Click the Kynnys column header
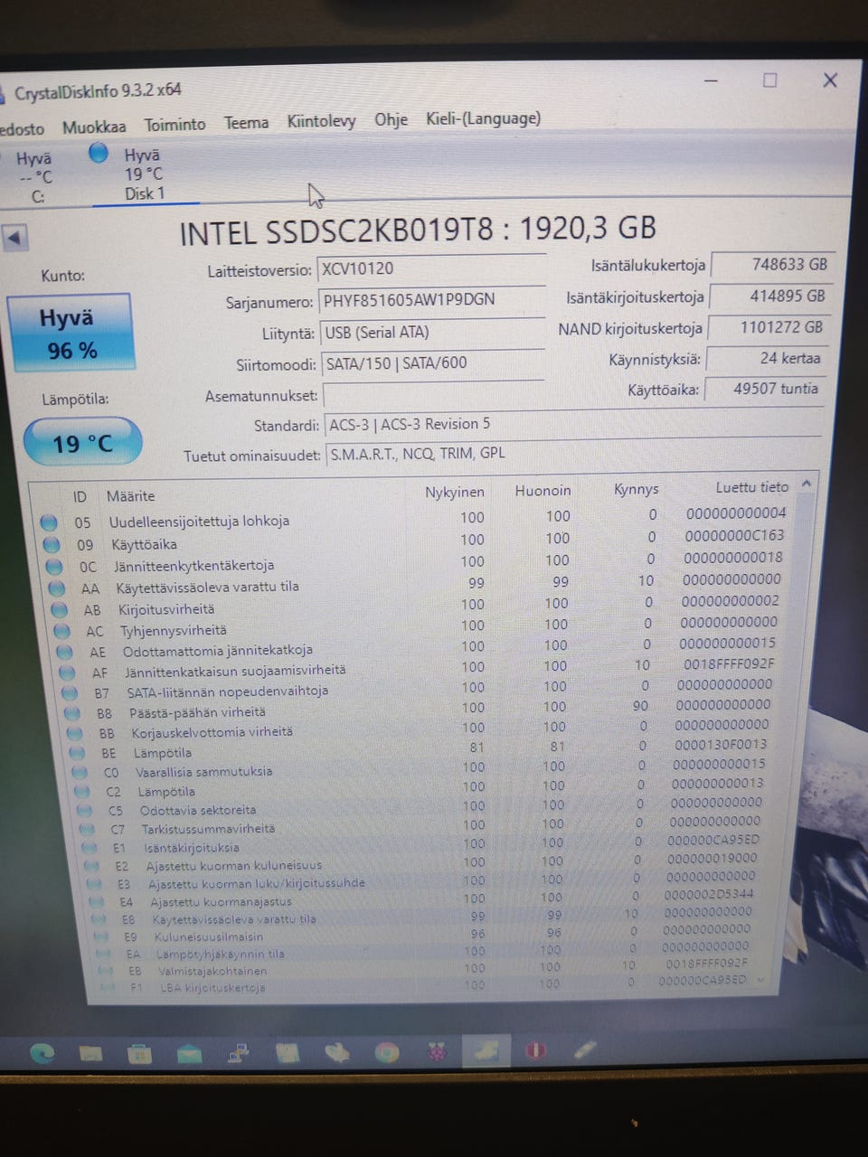This screenshot has width=868, height=1157. point(636,489)
